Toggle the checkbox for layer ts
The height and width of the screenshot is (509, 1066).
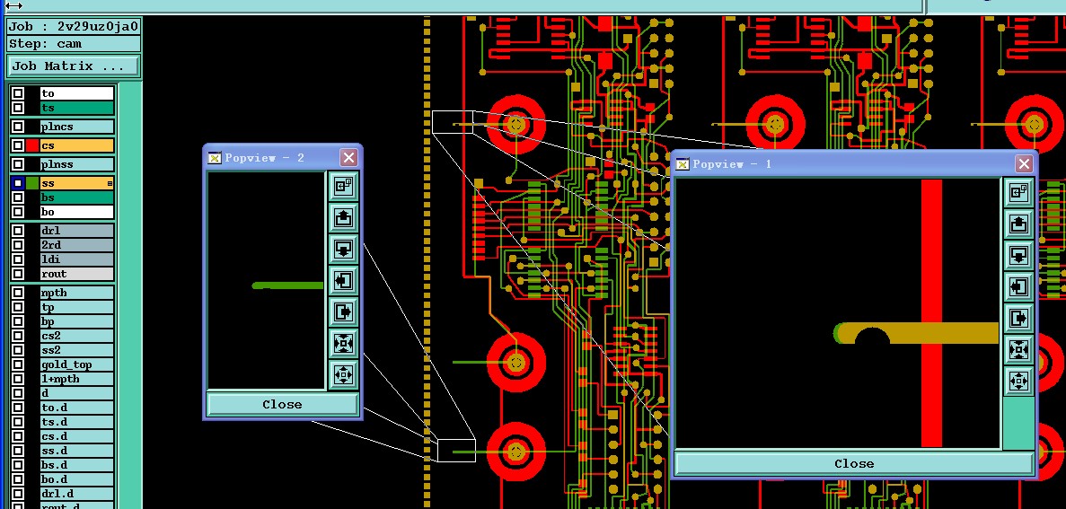click(x=18, y=108)
